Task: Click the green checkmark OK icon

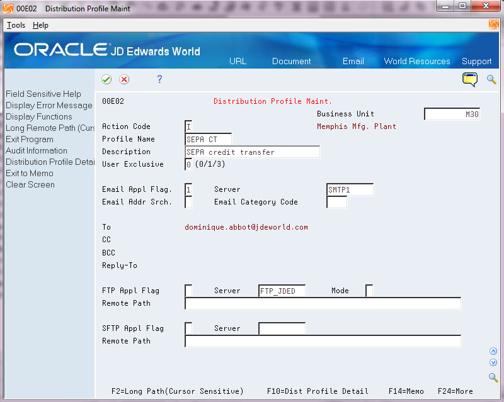Action: pos(106,79)
